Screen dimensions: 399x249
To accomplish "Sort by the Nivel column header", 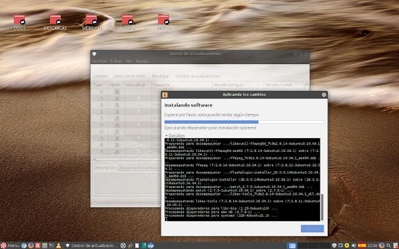I will (117, 85).
